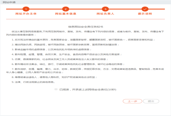
Task: Click clause 9 about 法律、行政法规禁止的其他信息
Action: (x=33, y=82)
